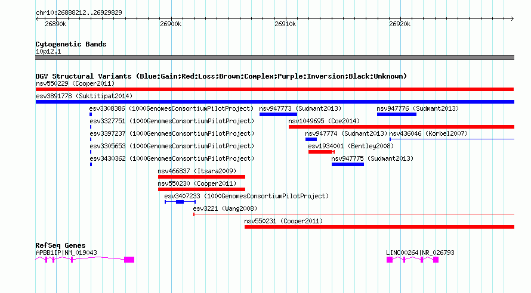The height and width of the screenshot is (293, 531).
Task: Click the esv3221 (Wang2008) thin red line
Action: 354,214
